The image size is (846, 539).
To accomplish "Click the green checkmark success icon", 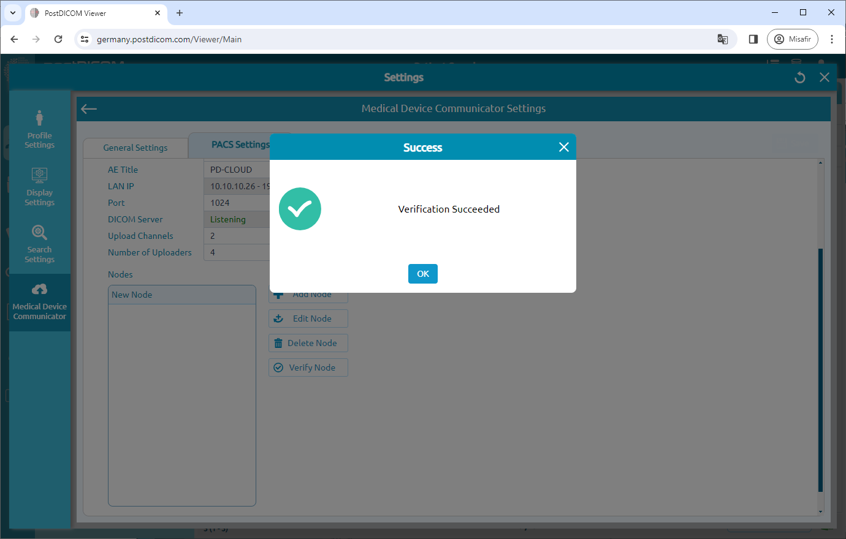I will pyautogui.click(x=300, y=209).
